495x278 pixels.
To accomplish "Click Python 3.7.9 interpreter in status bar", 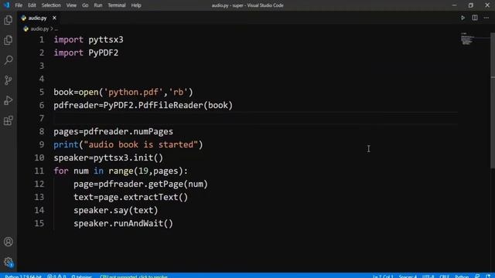I will click(23, 276).
